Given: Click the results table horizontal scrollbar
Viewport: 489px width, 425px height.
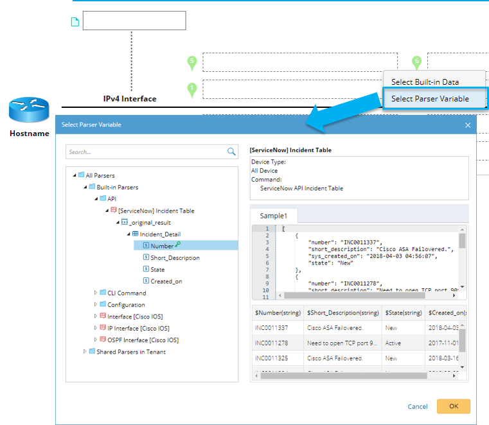Looking at the screenshot, I should click(x=344, y=376).
